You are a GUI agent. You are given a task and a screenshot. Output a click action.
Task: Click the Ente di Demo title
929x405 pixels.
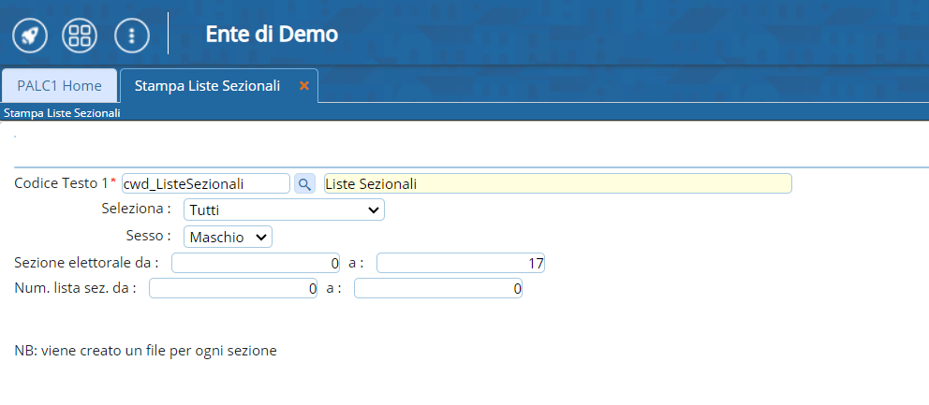[272, 35]
